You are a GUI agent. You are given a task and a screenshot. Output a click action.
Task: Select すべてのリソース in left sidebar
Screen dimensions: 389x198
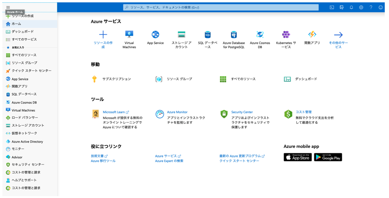click(30, 55)
